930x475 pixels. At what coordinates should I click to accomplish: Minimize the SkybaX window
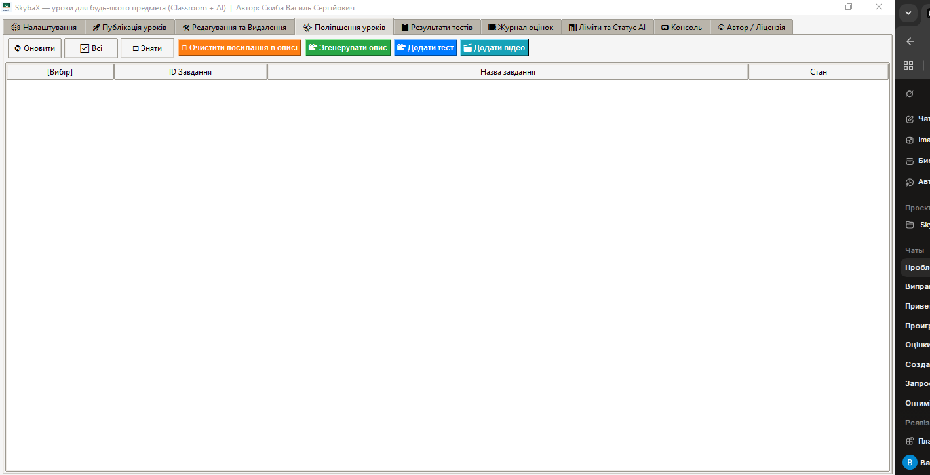(819, 7)
